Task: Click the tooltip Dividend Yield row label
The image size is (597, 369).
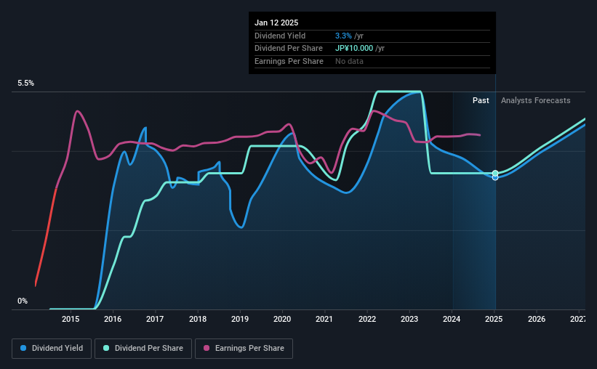Action: pyautogui.click(x=280, y=36)
